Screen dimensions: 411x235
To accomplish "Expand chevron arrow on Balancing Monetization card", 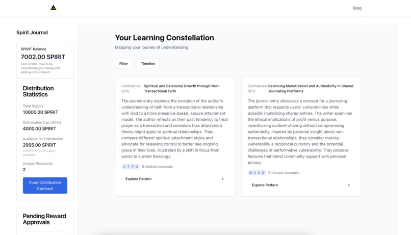I will point(349,185).
